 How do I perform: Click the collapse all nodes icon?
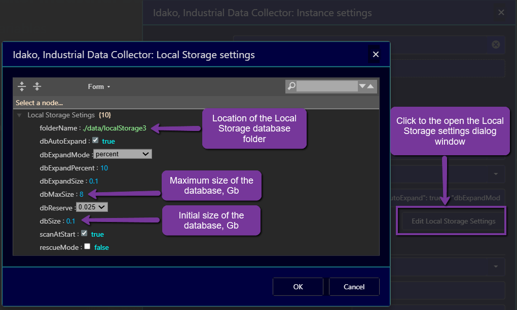tap(36, 86)
